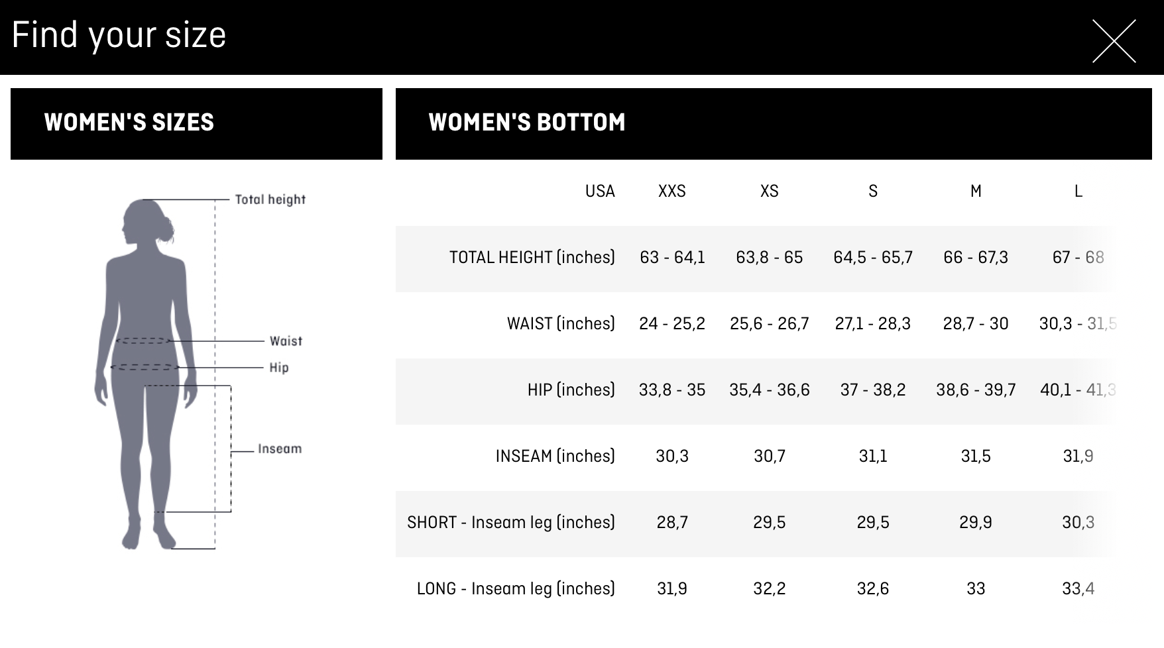The image size is (1164, 648).
Task: Click the SHORT - Inseam leg row label
Action: 510,522
